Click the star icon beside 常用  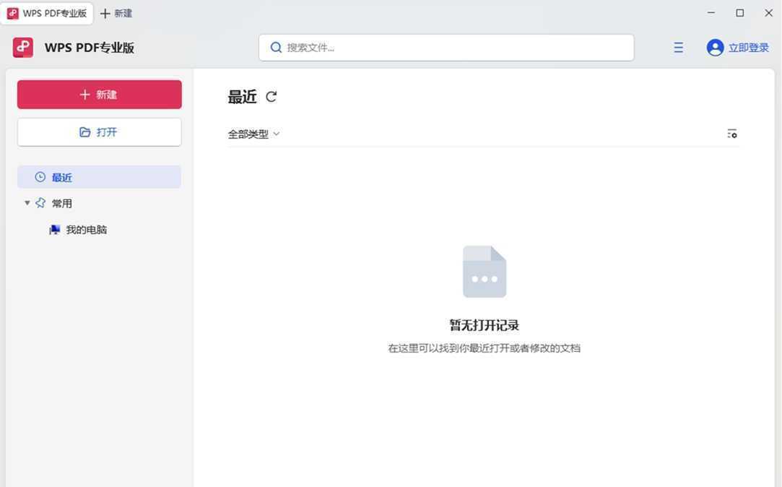point(41,203)
